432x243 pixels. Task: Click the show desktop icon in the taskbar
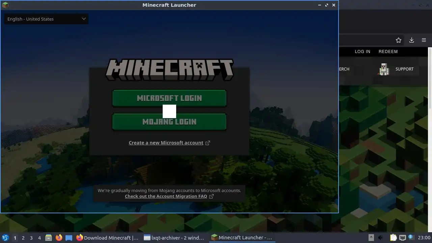tap(69, 238)
